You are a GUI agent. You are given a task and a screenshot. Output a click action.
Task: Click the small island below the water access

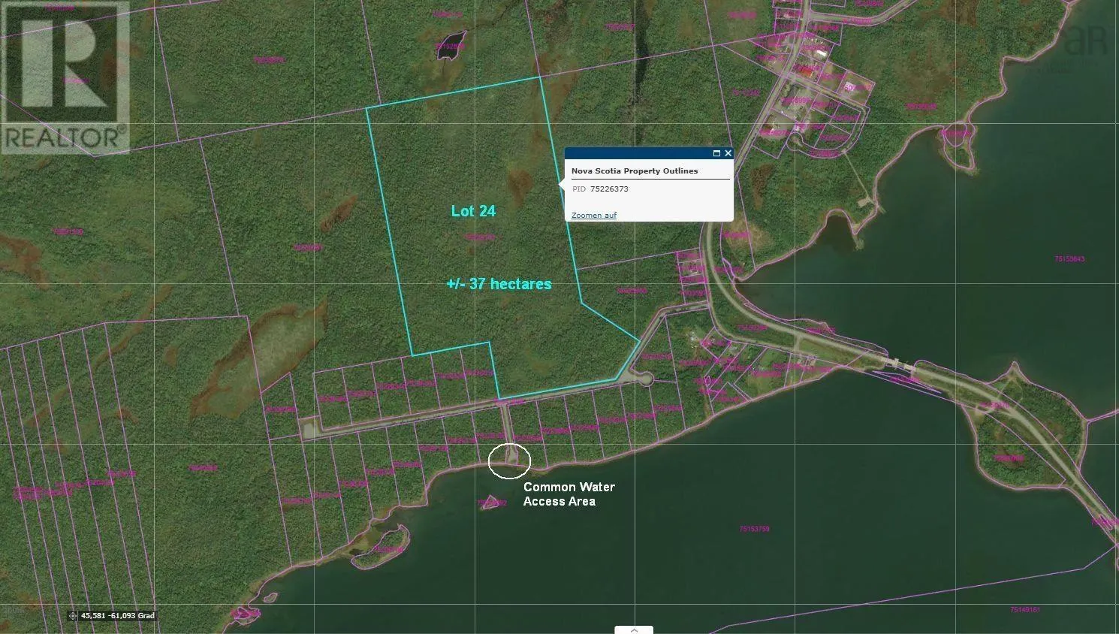point(491,503)
